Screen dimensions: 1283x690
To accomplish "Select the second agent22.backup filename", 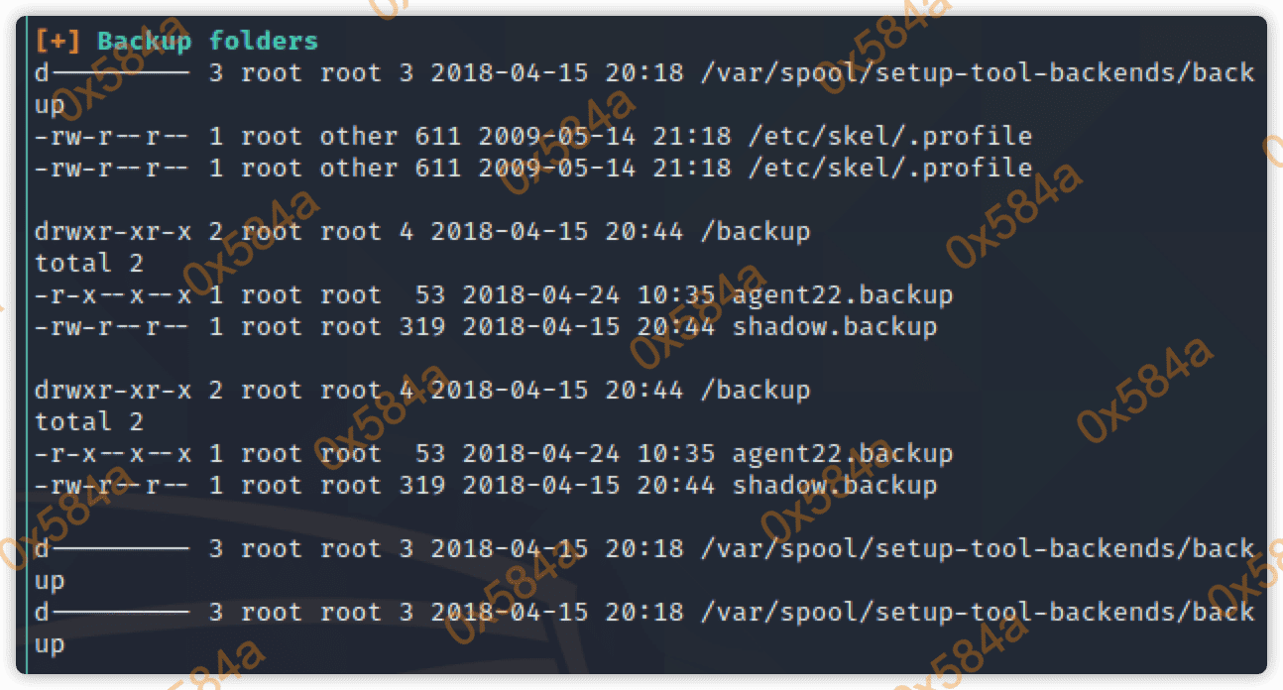I will pos(842,453).
